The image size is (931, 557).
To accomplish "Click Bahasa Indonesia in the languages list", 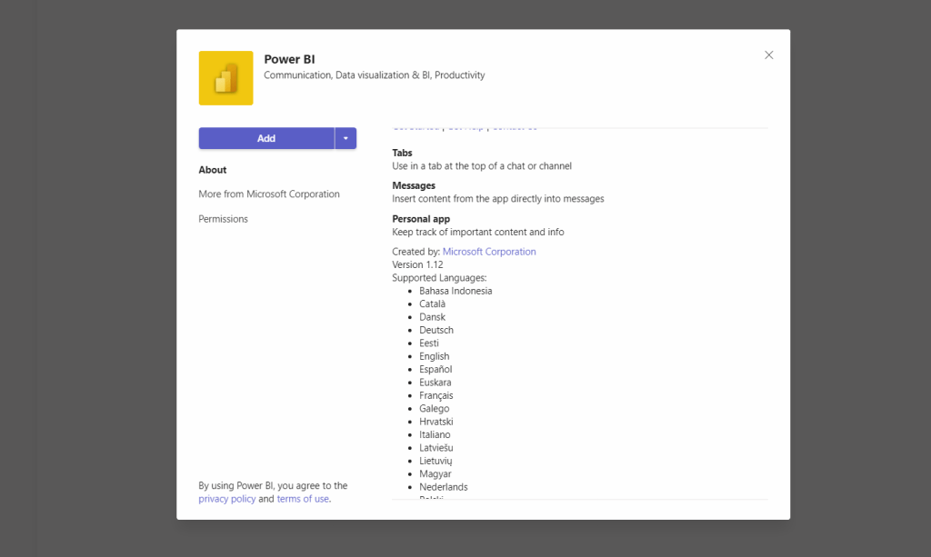I will [x=455, y=291].
